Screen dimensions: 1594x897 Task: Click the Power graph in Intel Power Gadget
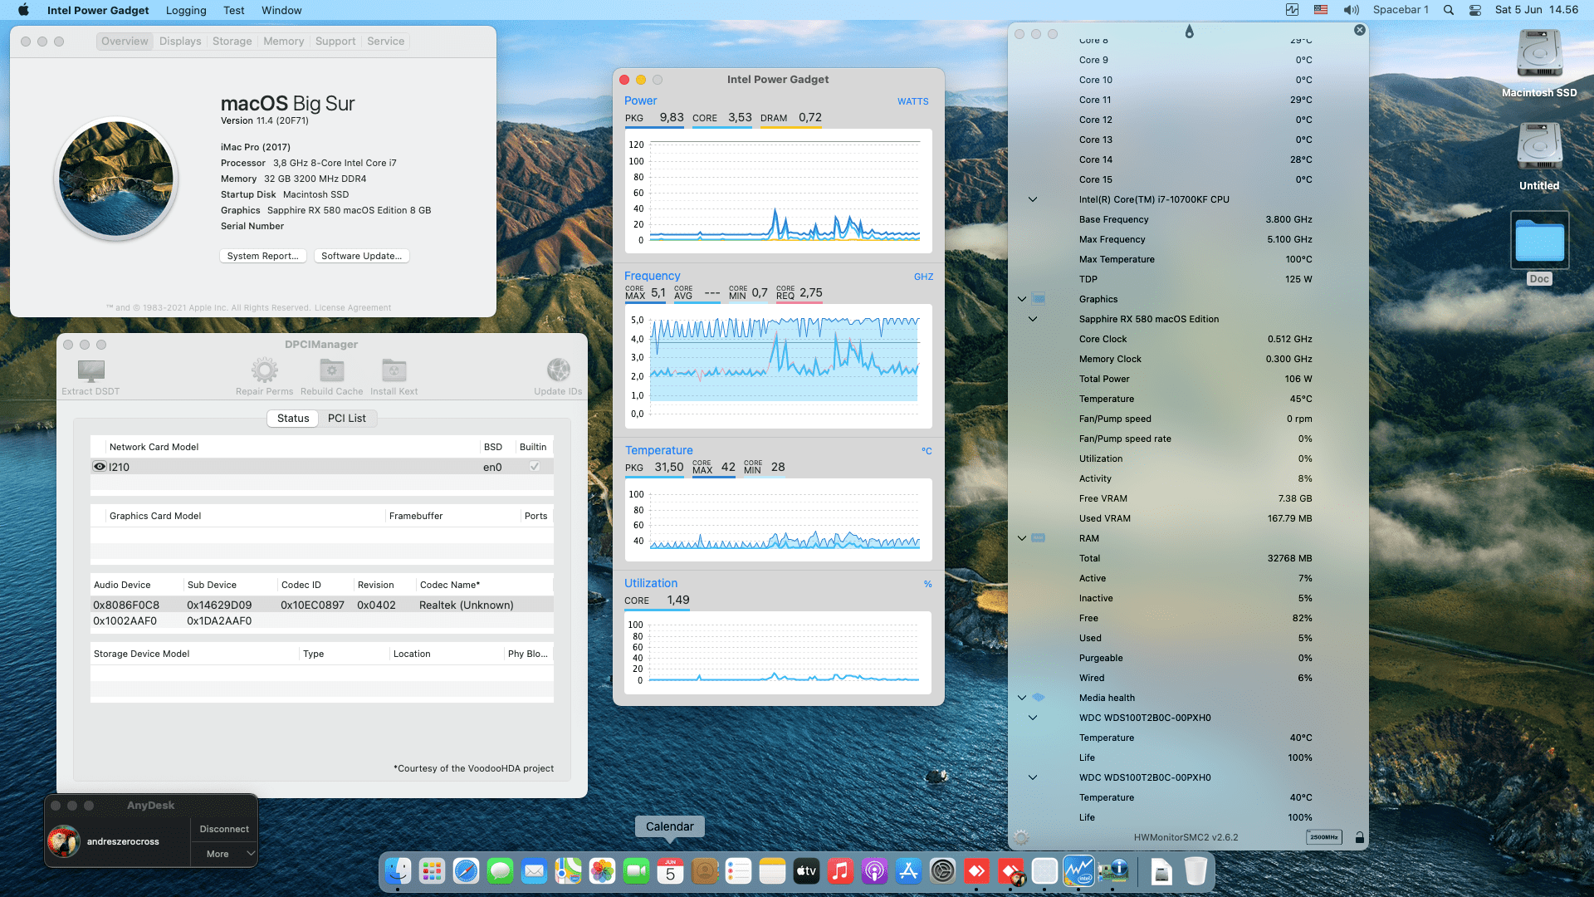pyautogui.click(x=778, y=192)
